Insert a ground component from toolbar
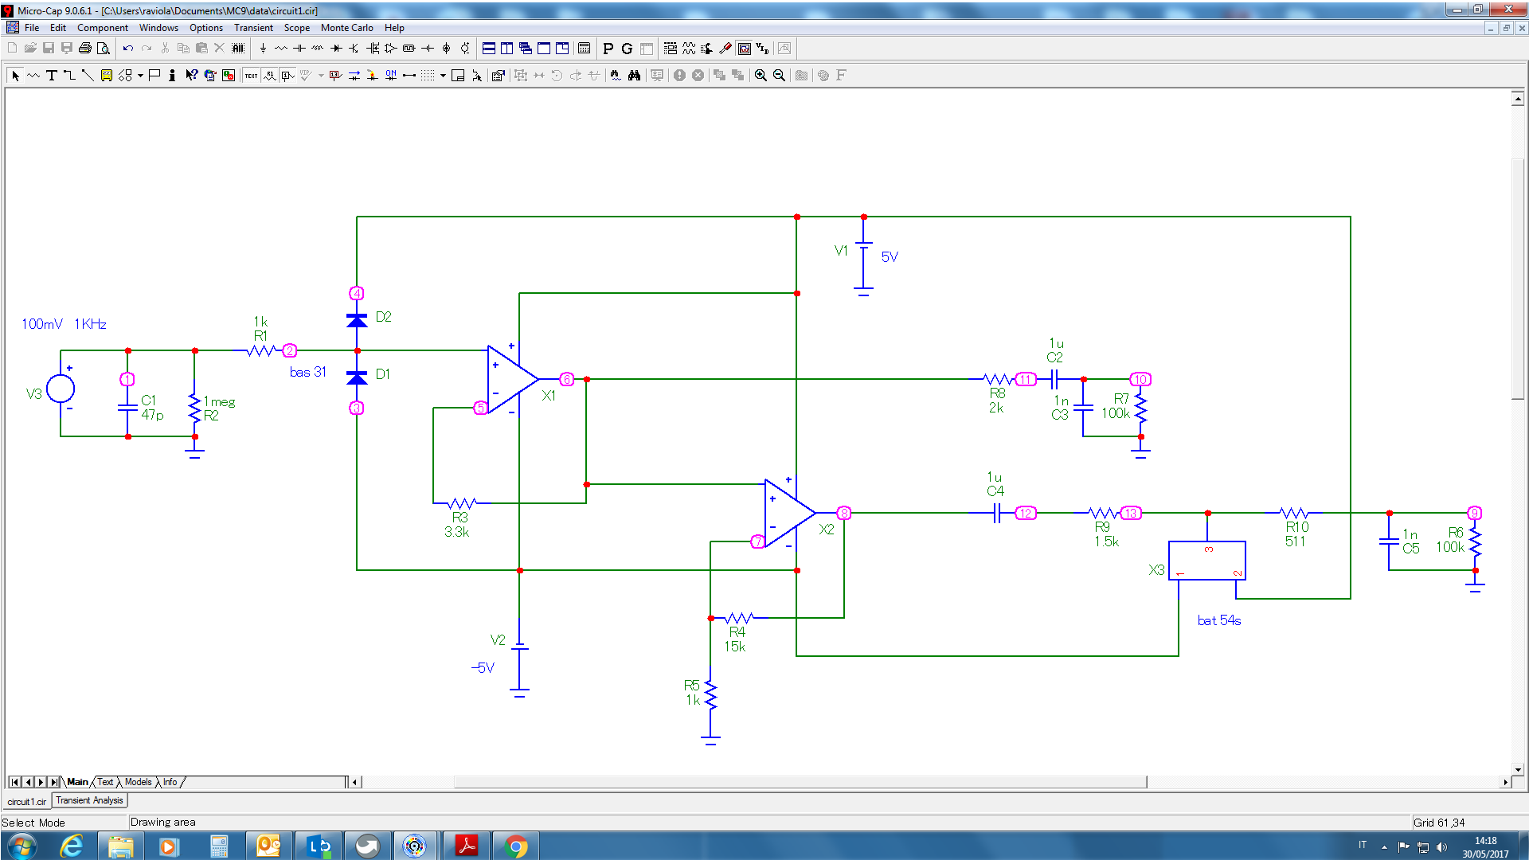The height and width of the screenshot is (860, 1529). pyautogui.click(x=263, y=49)
